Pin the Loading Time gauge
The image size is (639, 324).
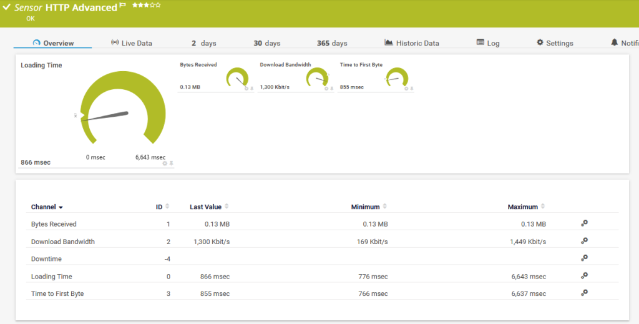tap(171, 163)
